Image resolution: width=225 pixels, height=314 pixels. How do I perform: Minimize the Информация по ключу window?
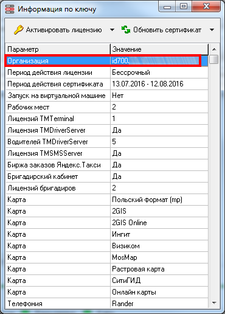click(x=167, y=7)
